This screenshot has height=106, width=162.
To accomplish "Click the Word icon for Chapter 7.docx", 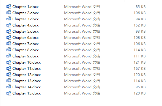I will tap(9, 44).
